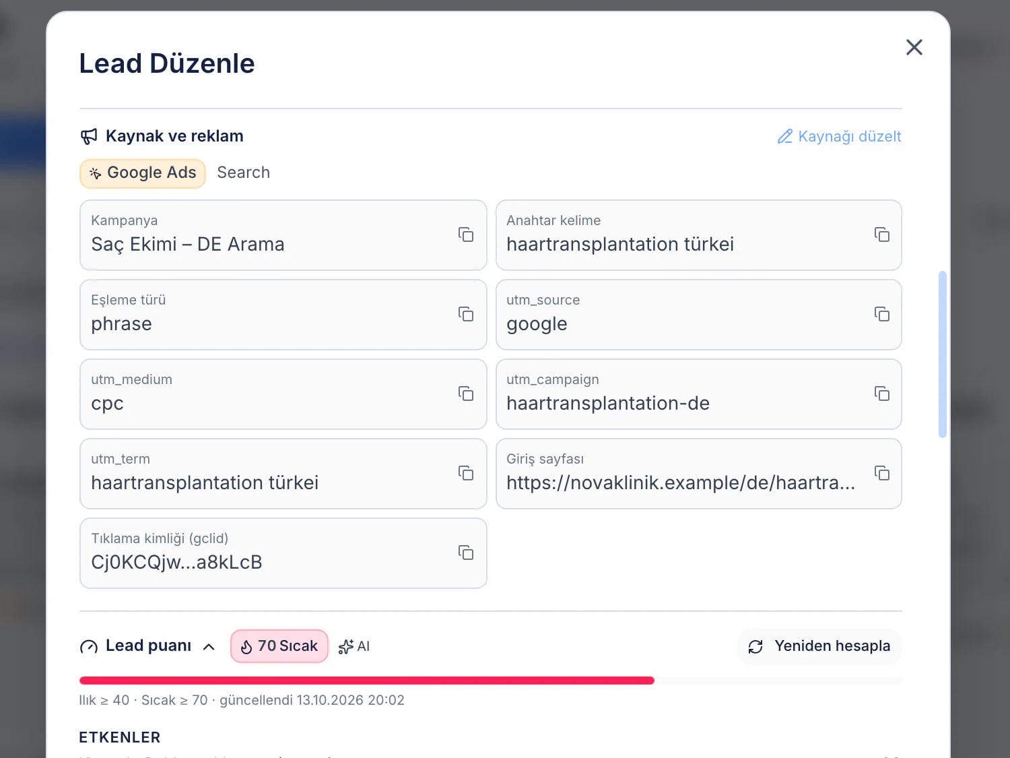Copy the utm_medium cpc value
1010x758 pixels.
point(466,393)
